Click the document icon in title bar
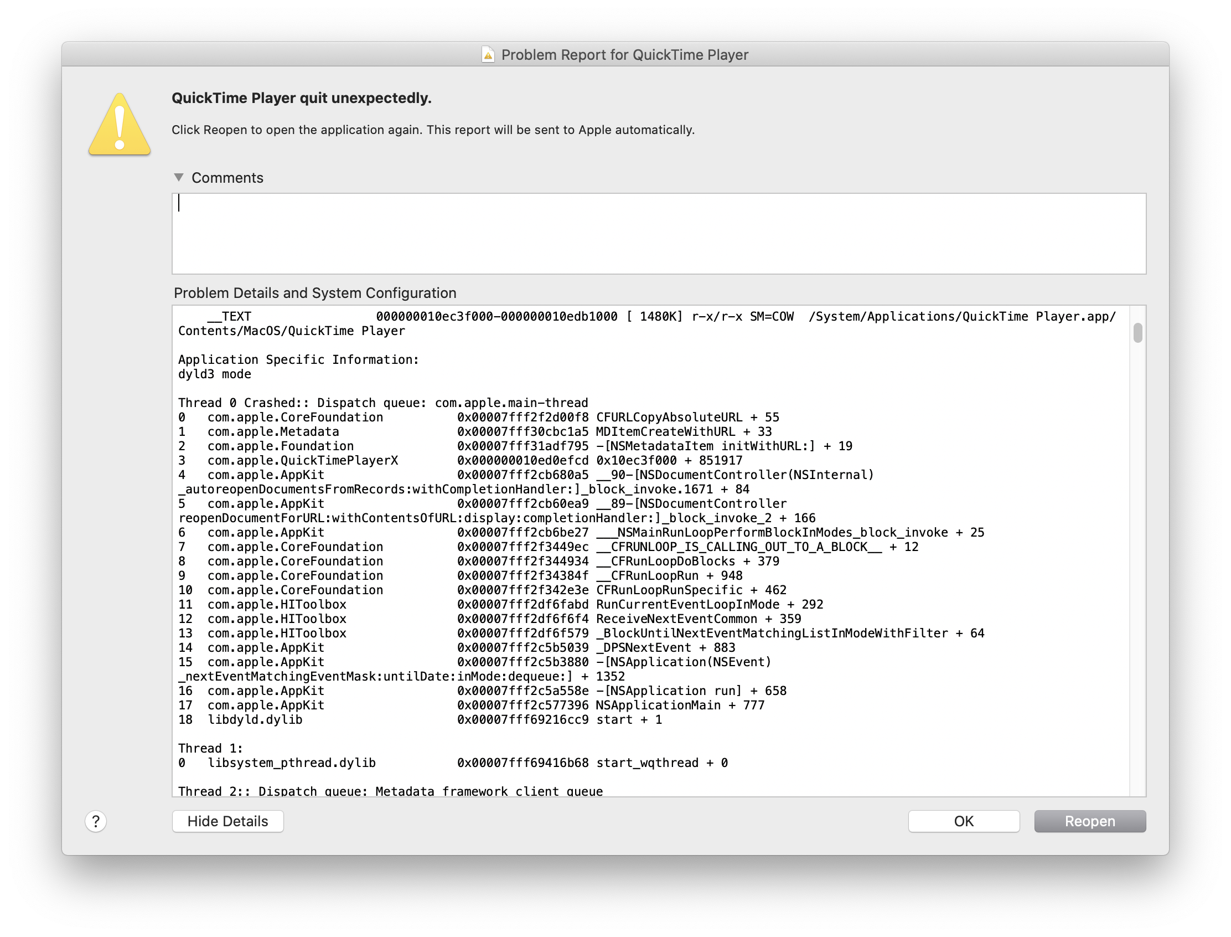This screenshot has width=1231, height=937. tap(488, 55)
